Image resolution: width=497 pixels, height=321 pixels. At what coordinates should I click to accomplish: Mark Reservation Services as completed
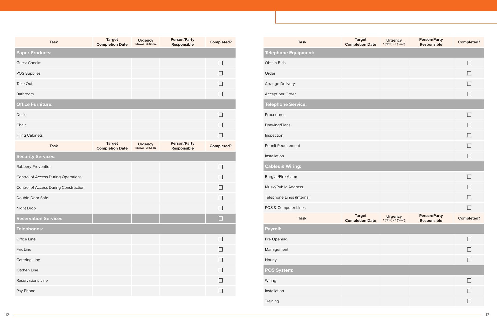221,218
